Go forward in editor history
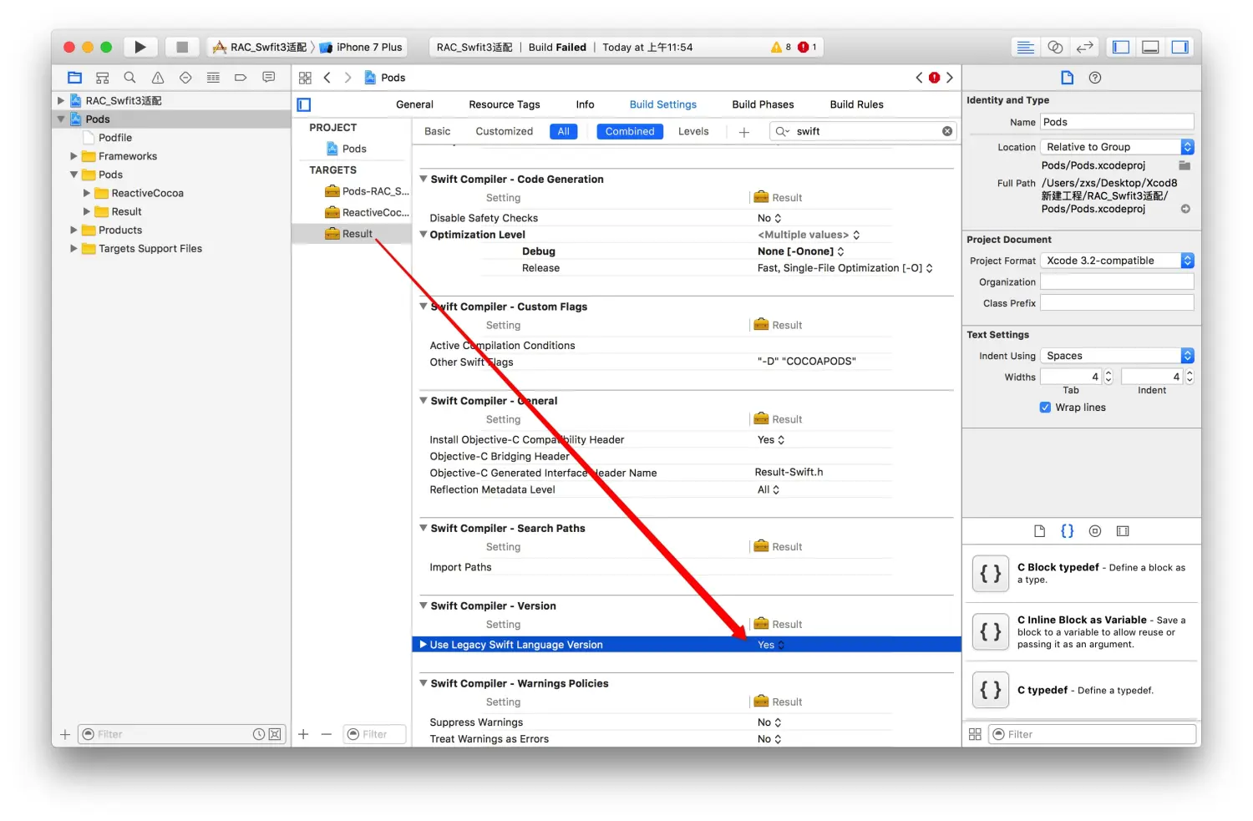 [348, 78]
